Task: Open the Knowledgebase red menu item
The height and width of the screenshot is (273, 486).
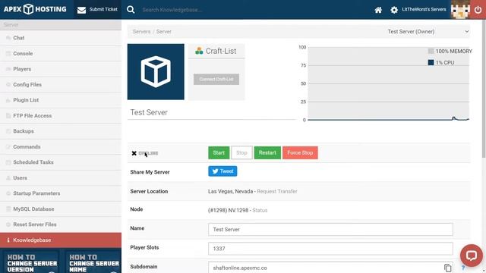Action: coord(61,240)
